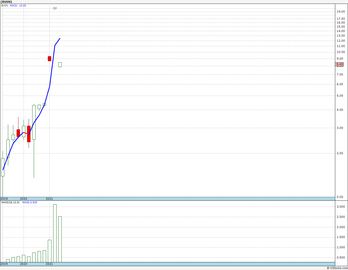348x270 pixels.
Task: Click 2019 on the MACD panel timeline
Action: coord(4,264)
